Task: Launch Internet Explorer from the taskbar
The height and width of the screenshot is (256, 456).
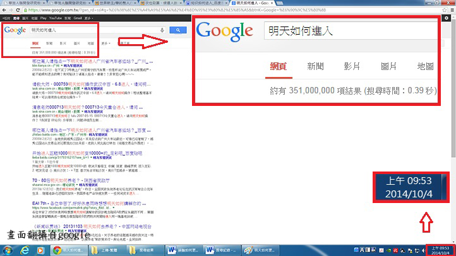Action: [25, 250]
